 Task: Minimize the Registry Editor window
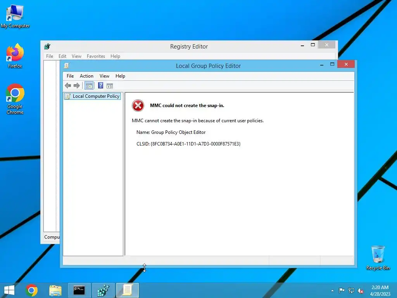pyautogui.click(x=302, y=45)
